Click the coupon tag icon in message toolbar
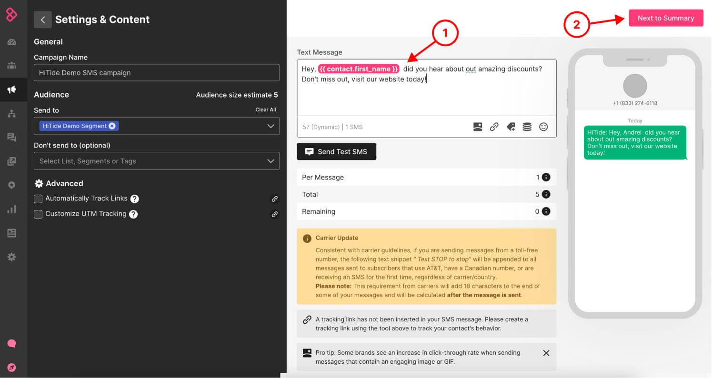Screen dimensions: 712x378 [511, 127]
